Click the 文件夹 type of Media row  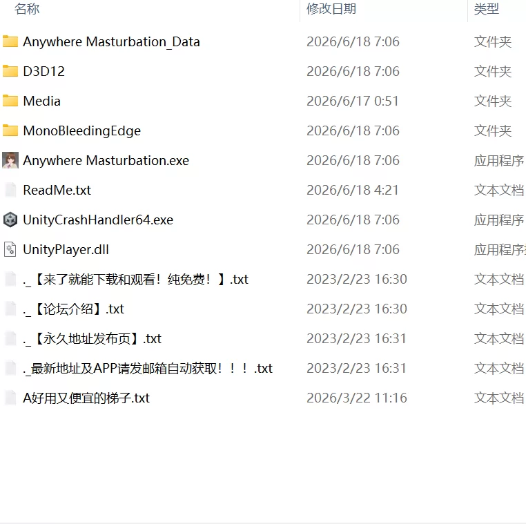(493, 101)
